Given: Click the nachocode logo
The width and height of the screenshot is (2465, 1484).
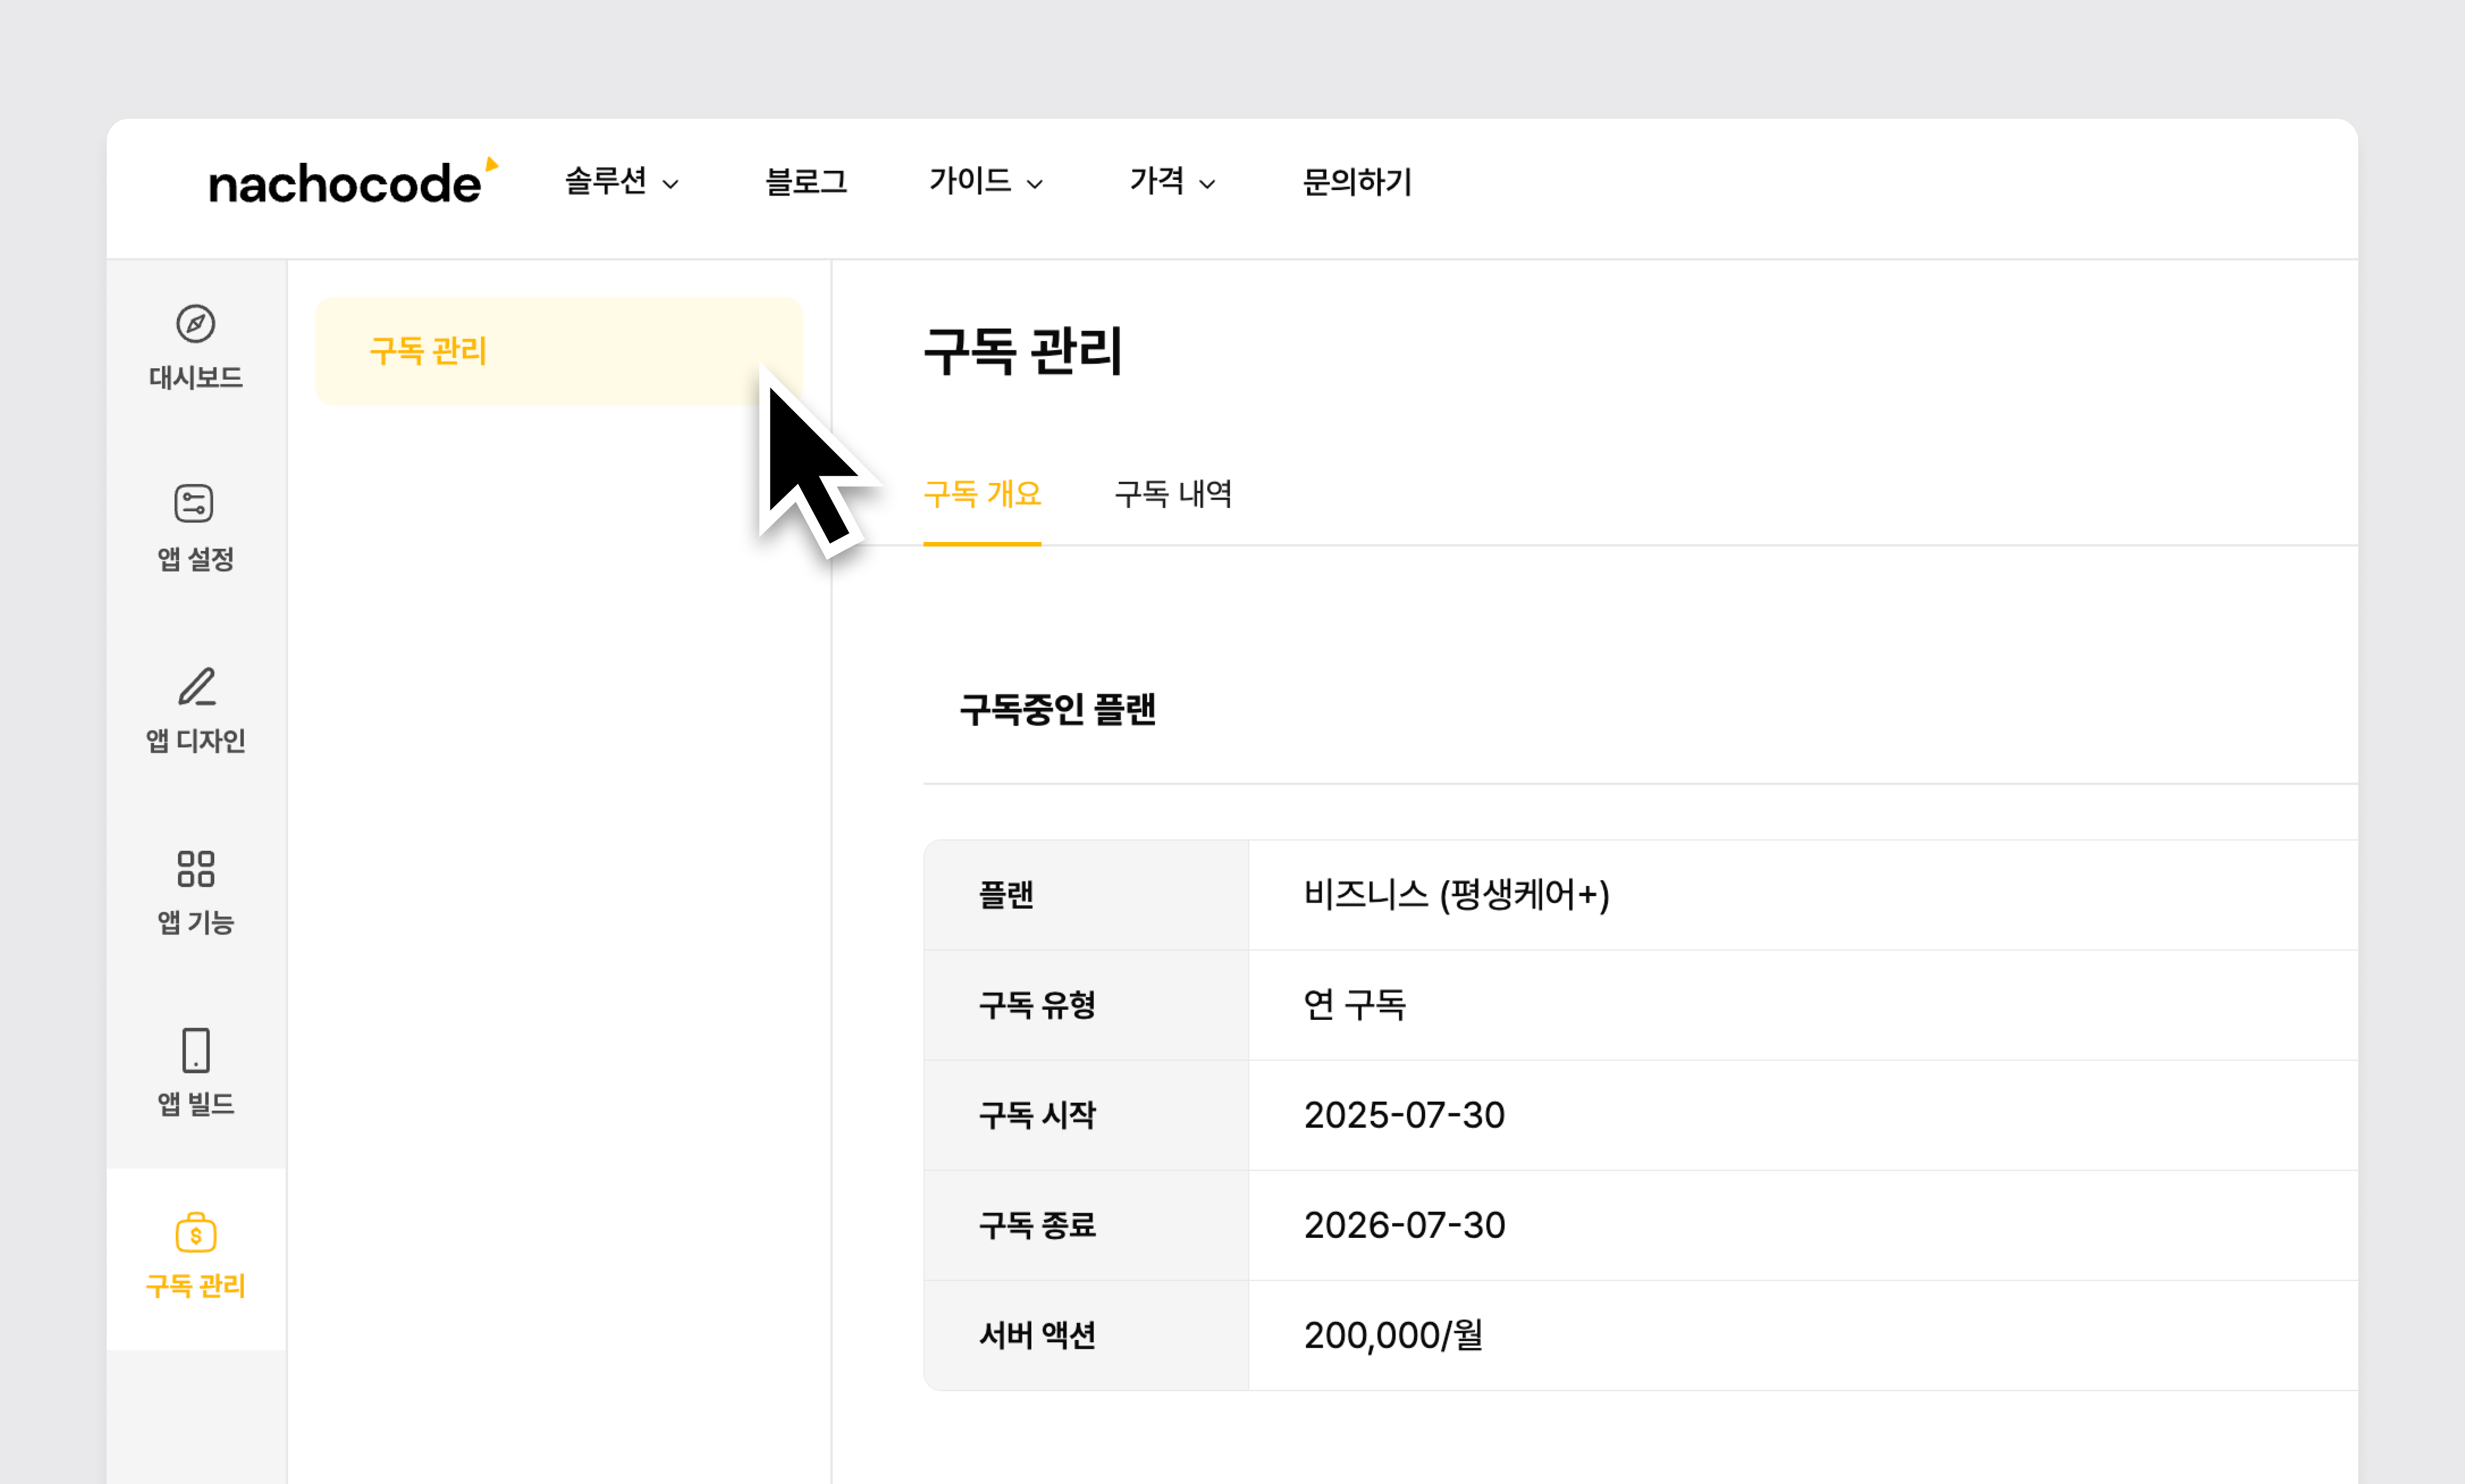Looking at the screenshot, I should point(353,182).
